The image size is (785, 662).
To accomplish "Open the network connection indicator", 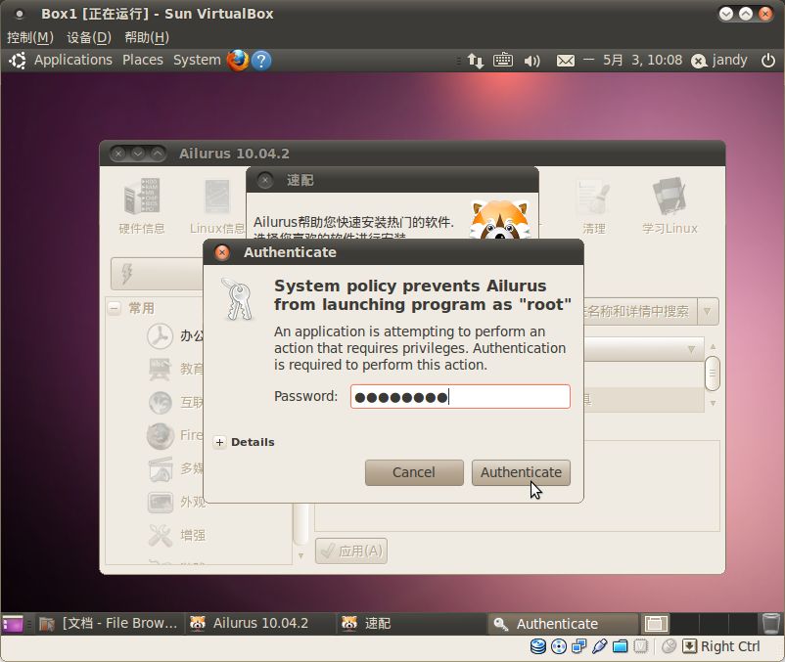I will (x=475, y=61).
